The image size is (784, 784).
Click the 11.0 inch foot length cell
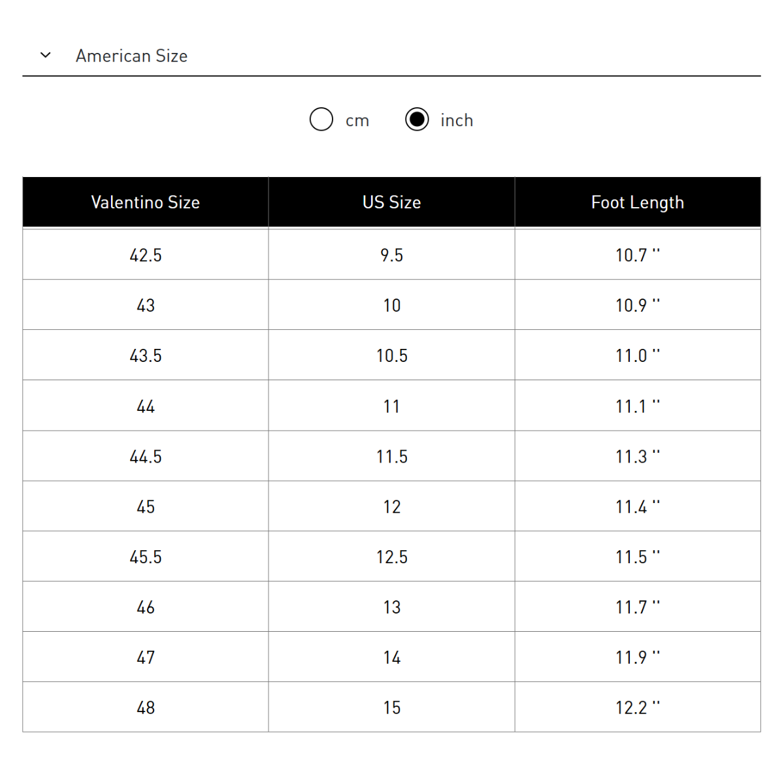[638, 355]
